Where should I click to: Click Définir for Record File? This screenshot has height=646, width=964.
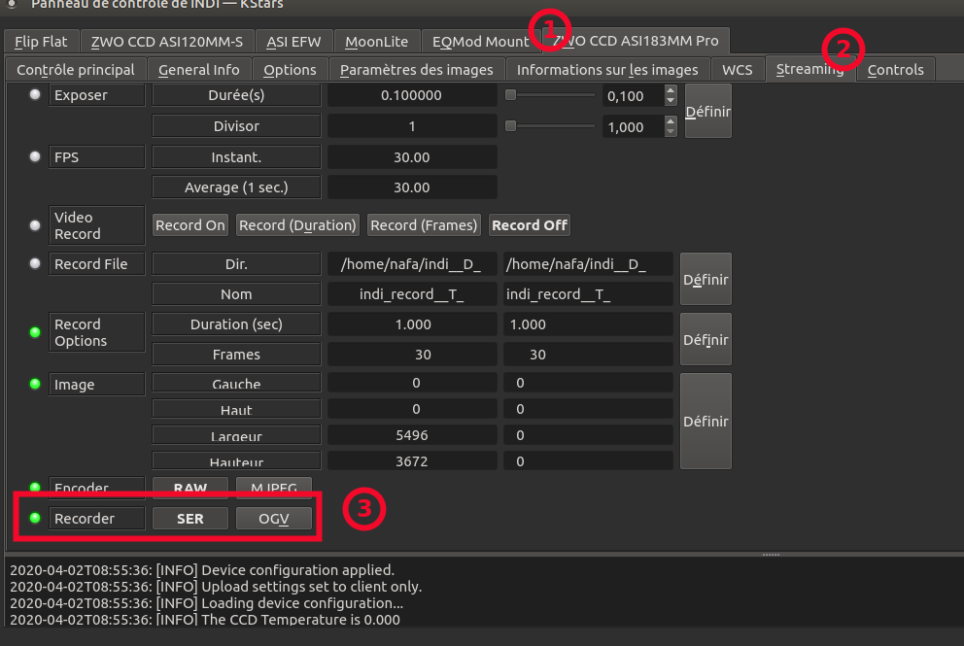coord(706,279)
